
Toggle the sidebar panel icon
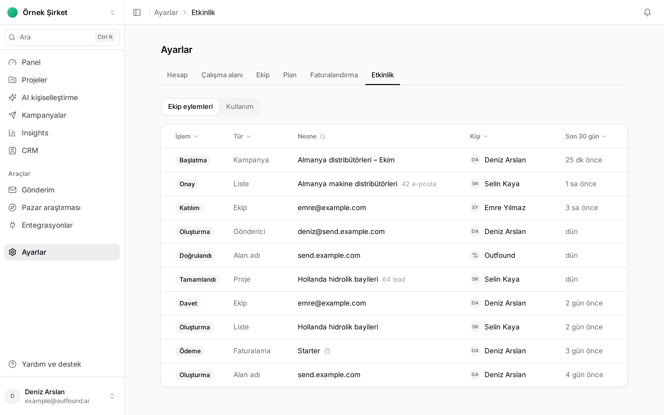pyautogui.click(x=137, y=12)
